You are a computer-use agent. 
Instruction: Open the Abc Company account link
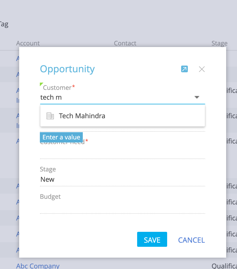(x=38, y=266)
